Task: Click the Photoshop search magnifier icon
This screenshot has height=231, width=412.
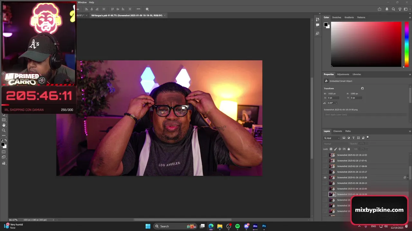Action: [393, 9]
